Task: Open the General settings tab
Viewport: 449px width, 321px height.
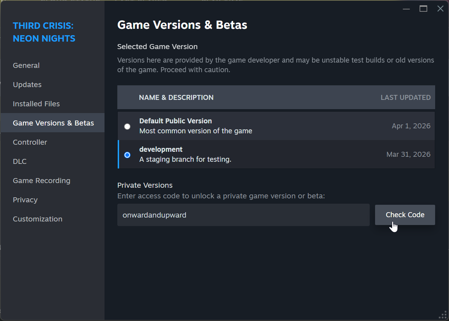Action: point(26,65)
